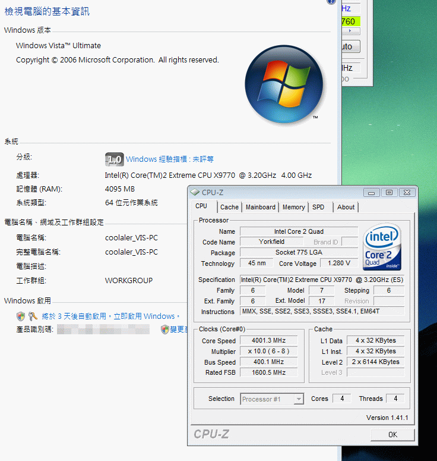Click the Cores count value 4

(x=342, y=399)
